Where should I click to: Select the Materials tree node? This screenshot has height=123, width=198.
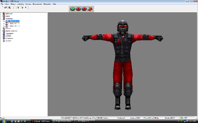pyautogui.click(x=9, y=14)
